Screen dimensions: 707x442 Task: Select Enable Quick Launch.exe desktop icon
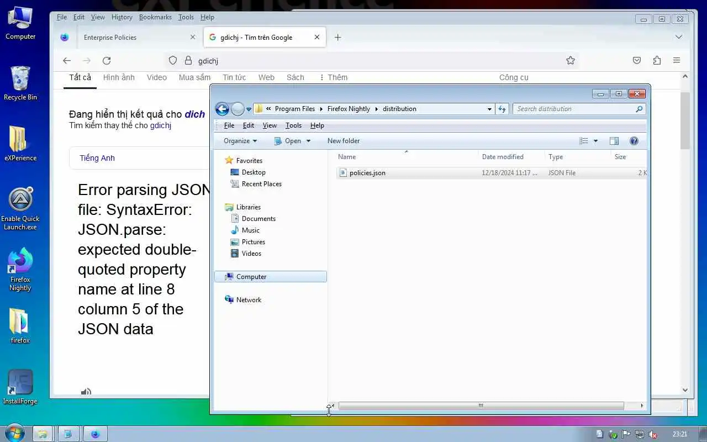click(20, 208)
